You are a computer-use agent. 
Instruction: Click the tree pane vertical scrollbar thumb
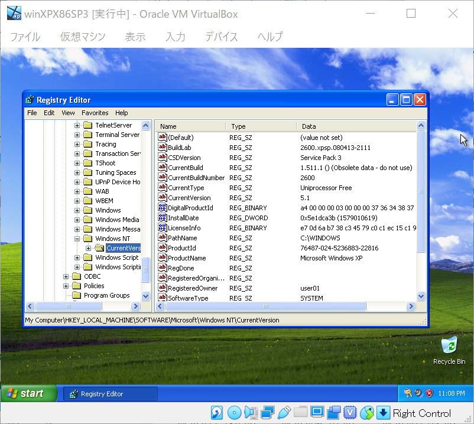tap(146, 269)
